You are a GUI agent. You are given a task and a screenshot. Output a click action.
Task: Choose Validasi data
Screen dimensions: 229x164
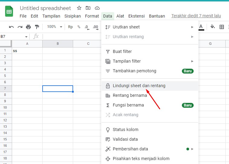click(150, 139)
